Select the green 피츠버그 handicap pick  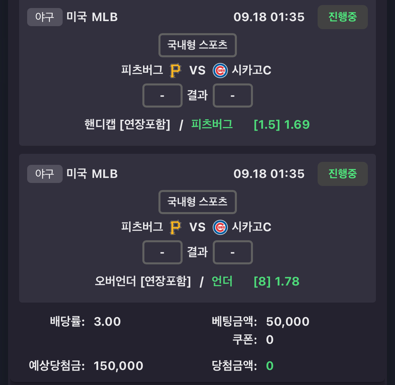click(x=212, y=124)
